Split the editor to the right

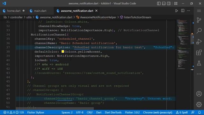pyautogui.click(x=183, y=11)
